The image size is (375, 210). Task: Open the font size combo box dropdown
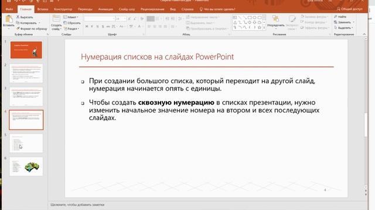[x=124, y=19]
